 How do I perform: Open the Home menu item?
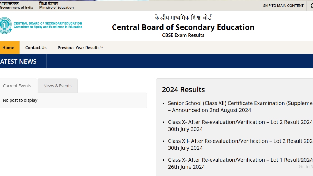[x=8, y=47]
